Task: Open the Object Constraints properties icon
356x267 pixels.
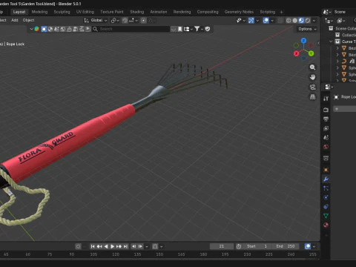Action: pos(326,207)
